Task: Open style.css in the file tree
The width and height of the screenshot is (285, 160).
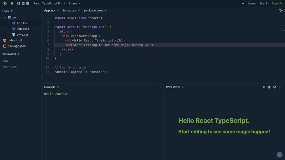Action: click(22, 35)
